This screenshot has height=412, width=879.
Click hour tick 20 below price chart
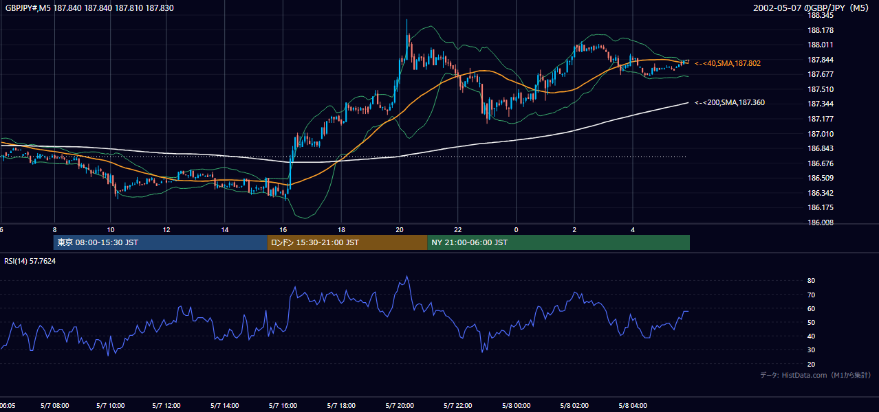399,229
